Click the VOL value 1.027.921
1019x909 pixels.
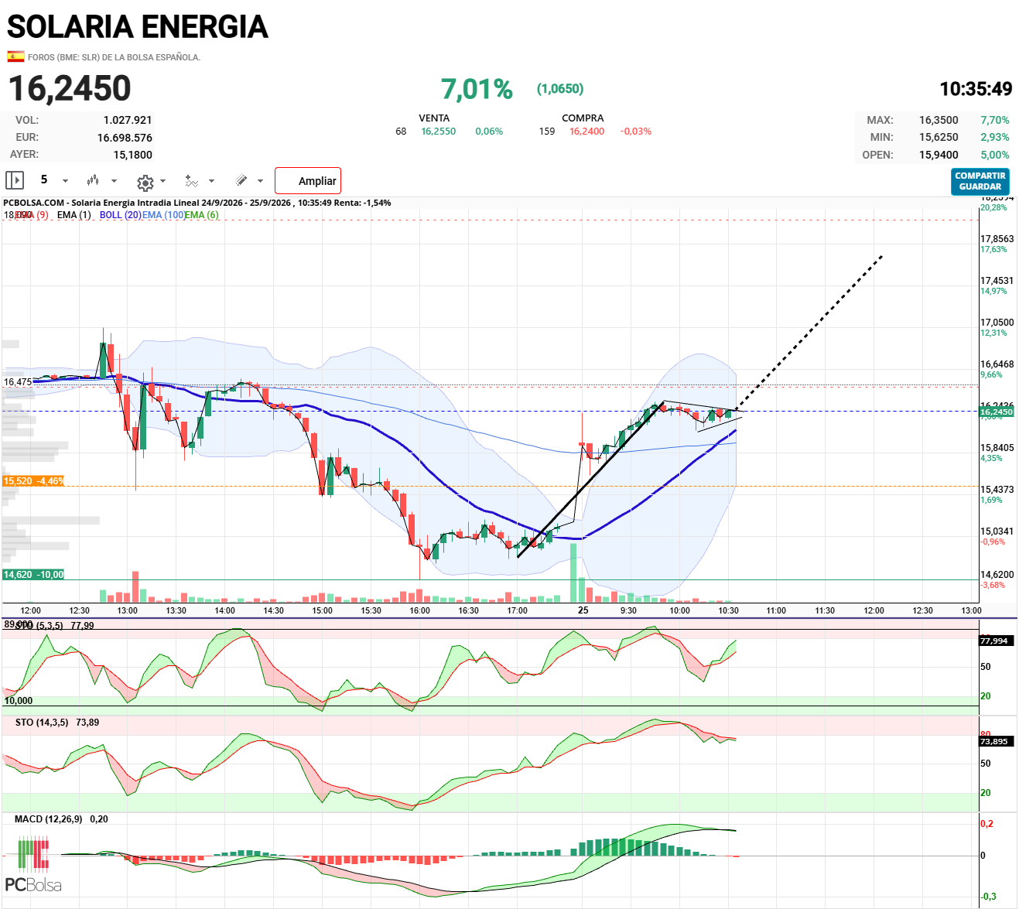(x=128, y=120)
